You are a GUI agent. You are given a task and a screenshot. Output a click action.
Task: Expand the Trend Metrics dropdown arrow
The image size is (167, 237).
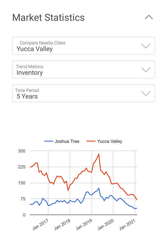point(146,70)
